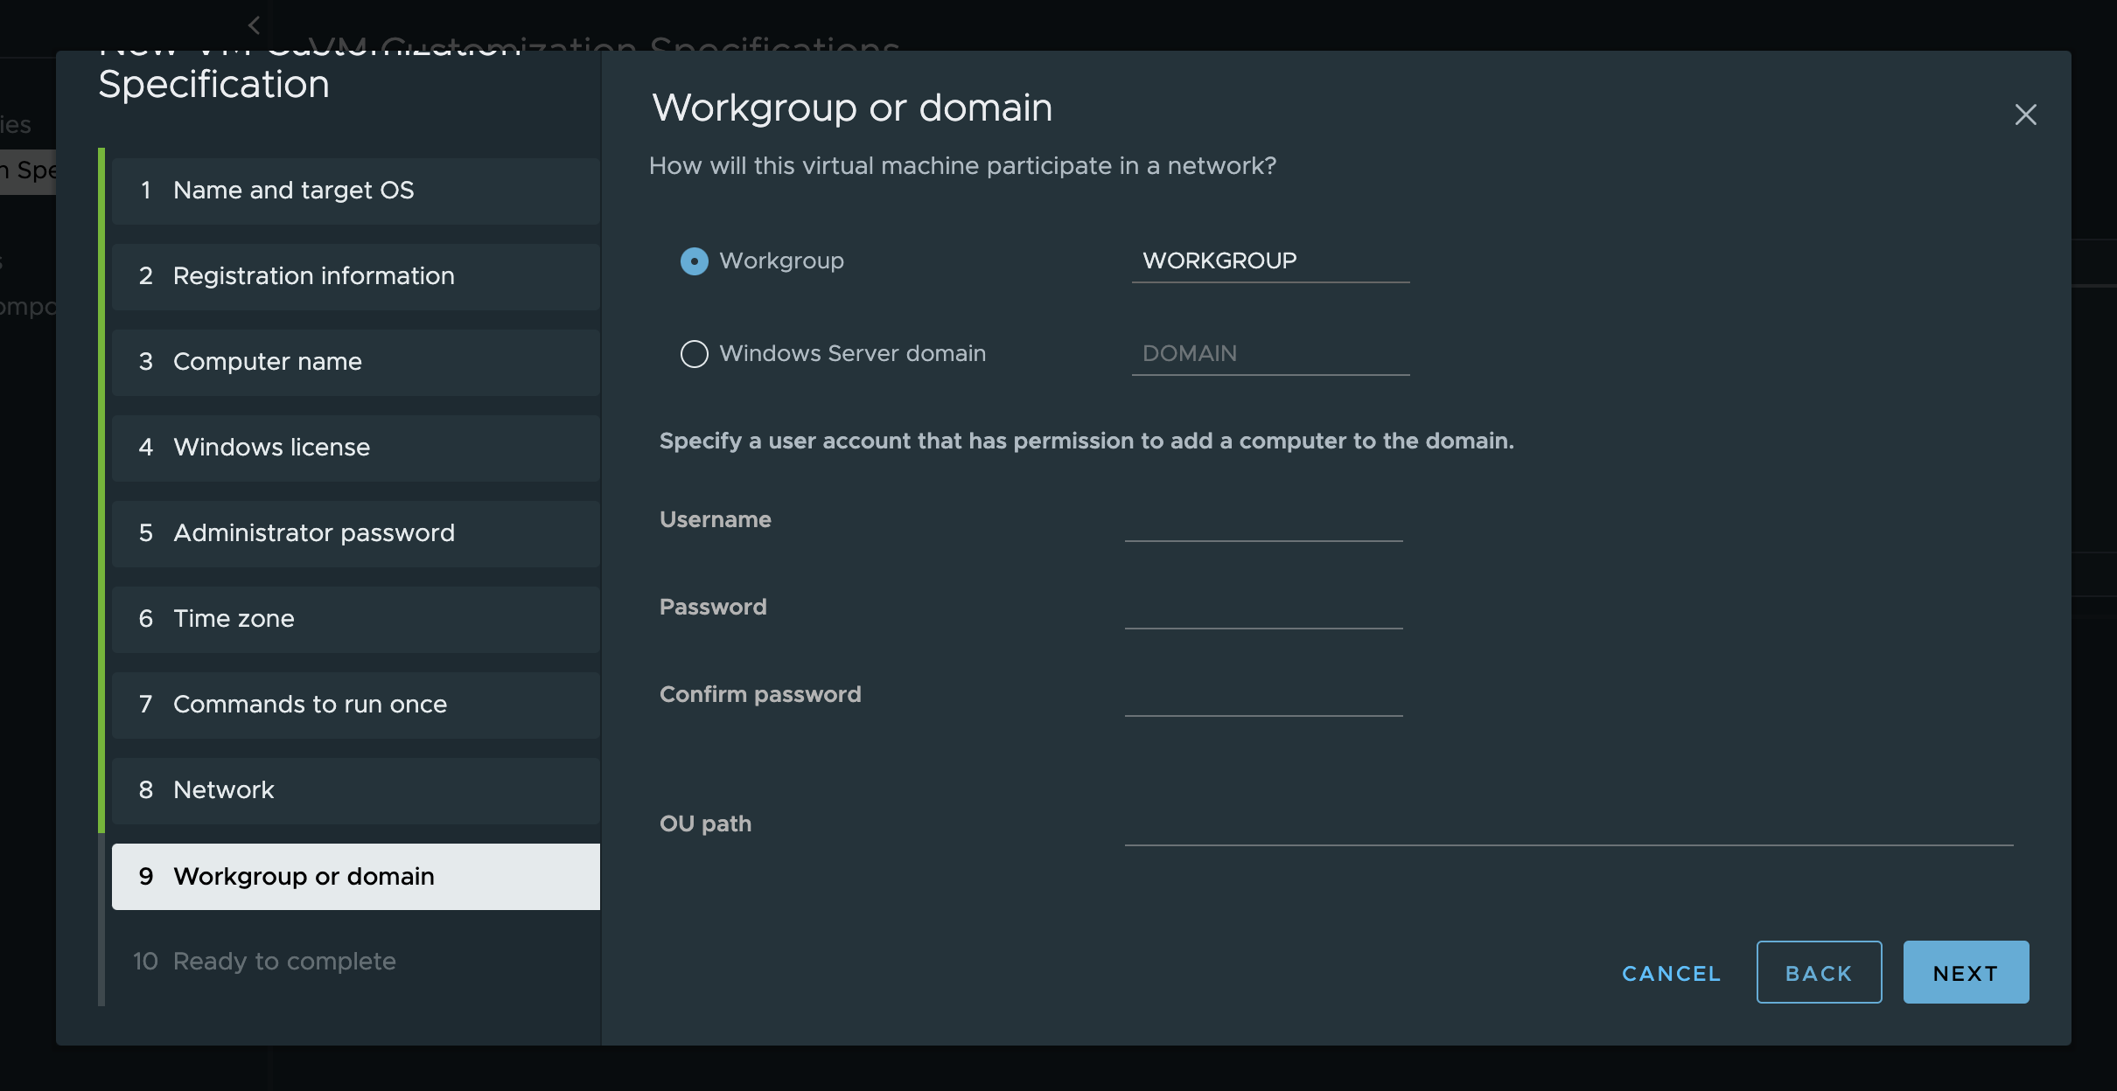The height and width of the screenshot is (1091, 2117).
Task: Click the OU path input field
Action: click(x=1568, y=825)
